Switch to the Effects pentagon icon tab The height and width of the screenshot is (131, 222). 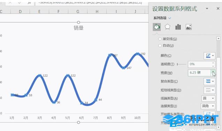[167, 27]
